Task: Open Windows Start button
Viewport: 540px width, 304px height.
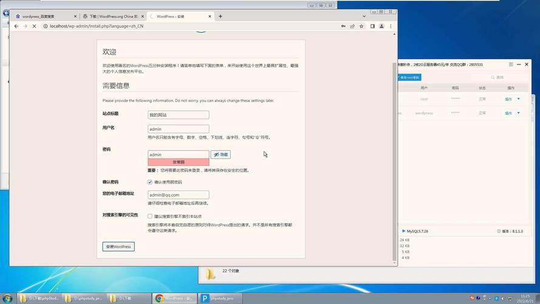Action: [7, 298]
